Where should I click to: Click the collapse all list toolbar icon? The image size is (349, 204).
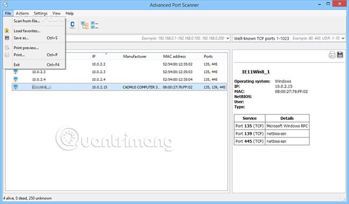click(94, 25)
